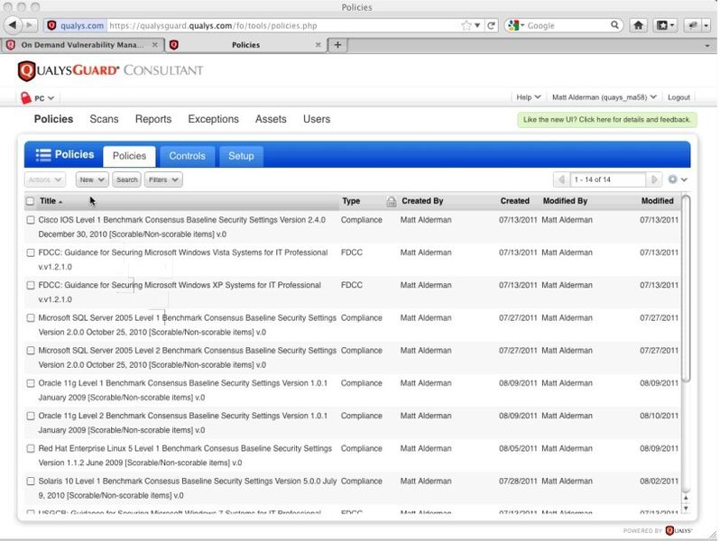Click the Logout link
Screen dimensions: 720x541
coord(678,97)
